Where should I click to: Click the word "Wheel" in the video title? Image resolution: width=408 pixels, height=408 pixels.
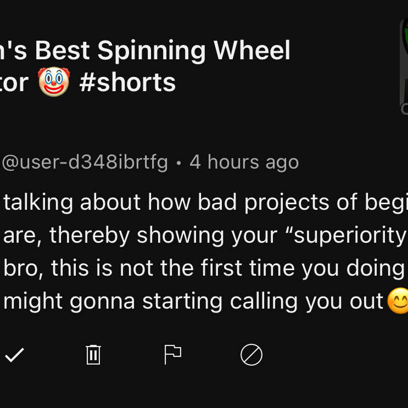click(x=252, y=51)
